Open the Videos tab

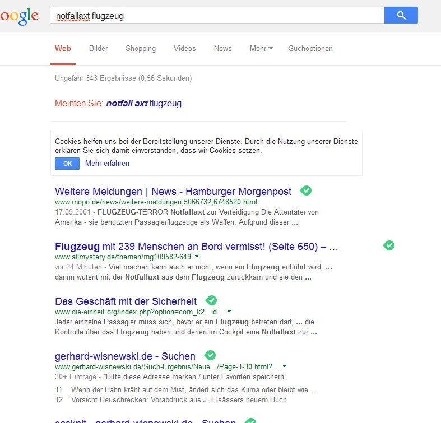[x=185, y=48]
